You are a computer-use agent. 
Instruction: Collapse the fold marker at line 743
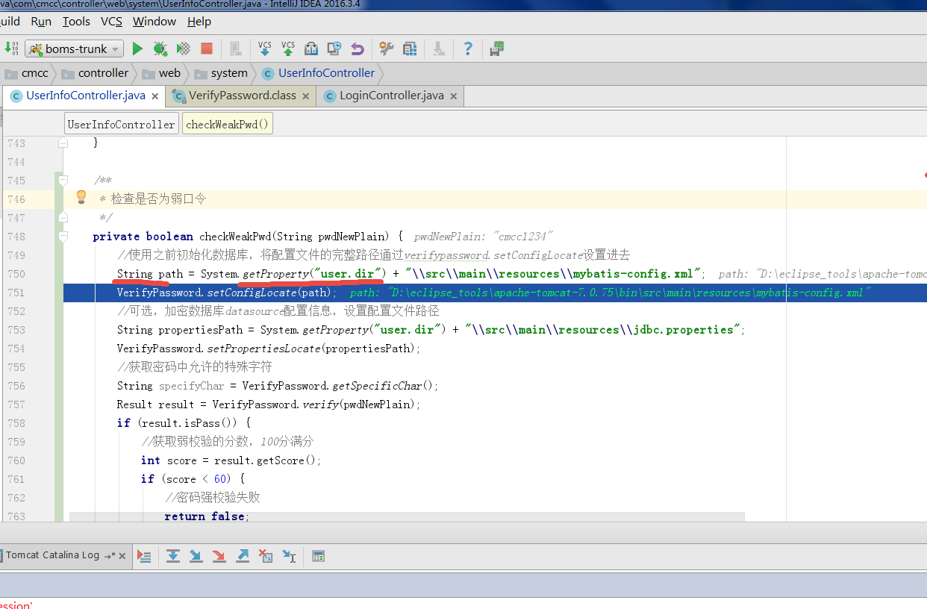(x=63, y=143)
